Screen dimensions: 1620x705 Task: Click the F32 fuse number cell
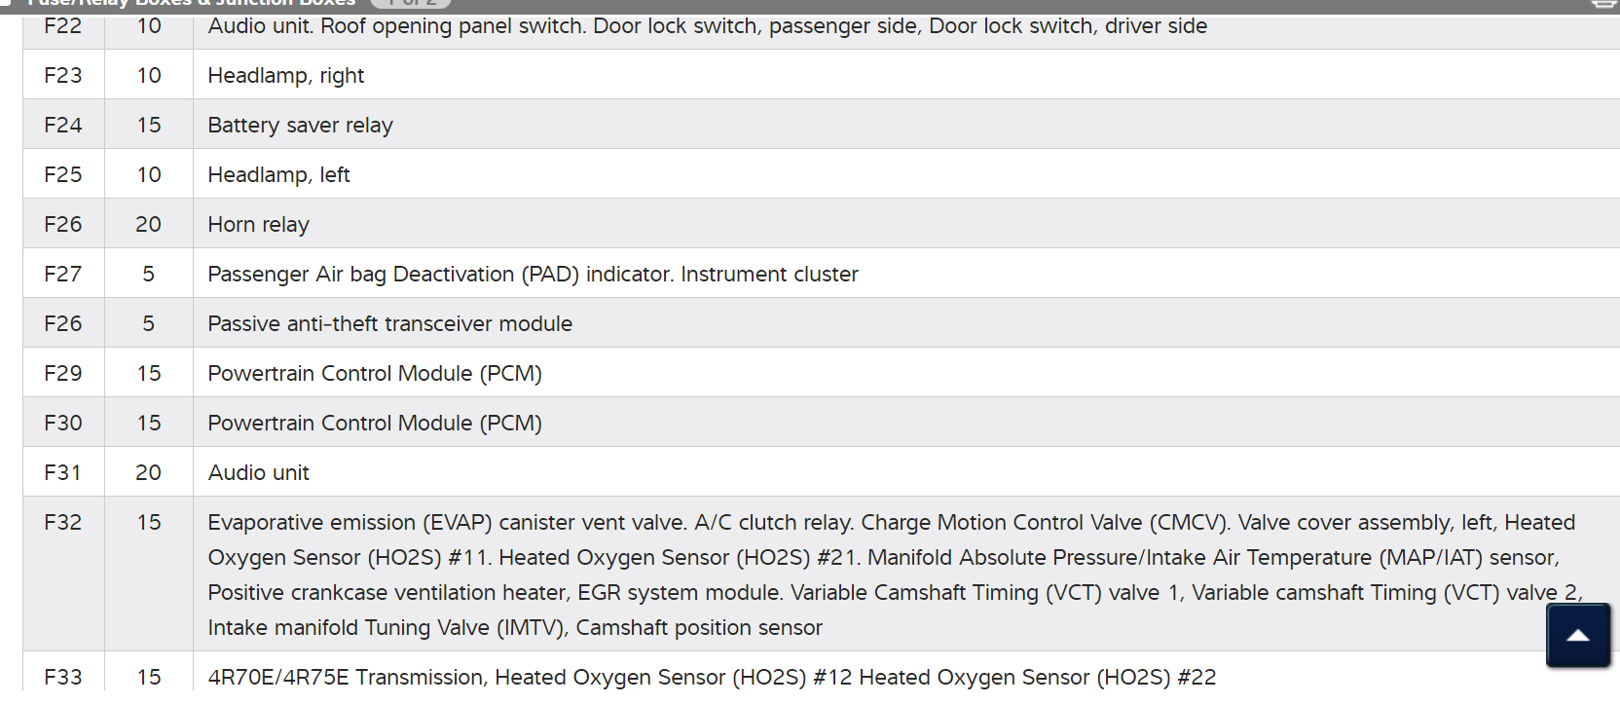(x=63, y=522)
